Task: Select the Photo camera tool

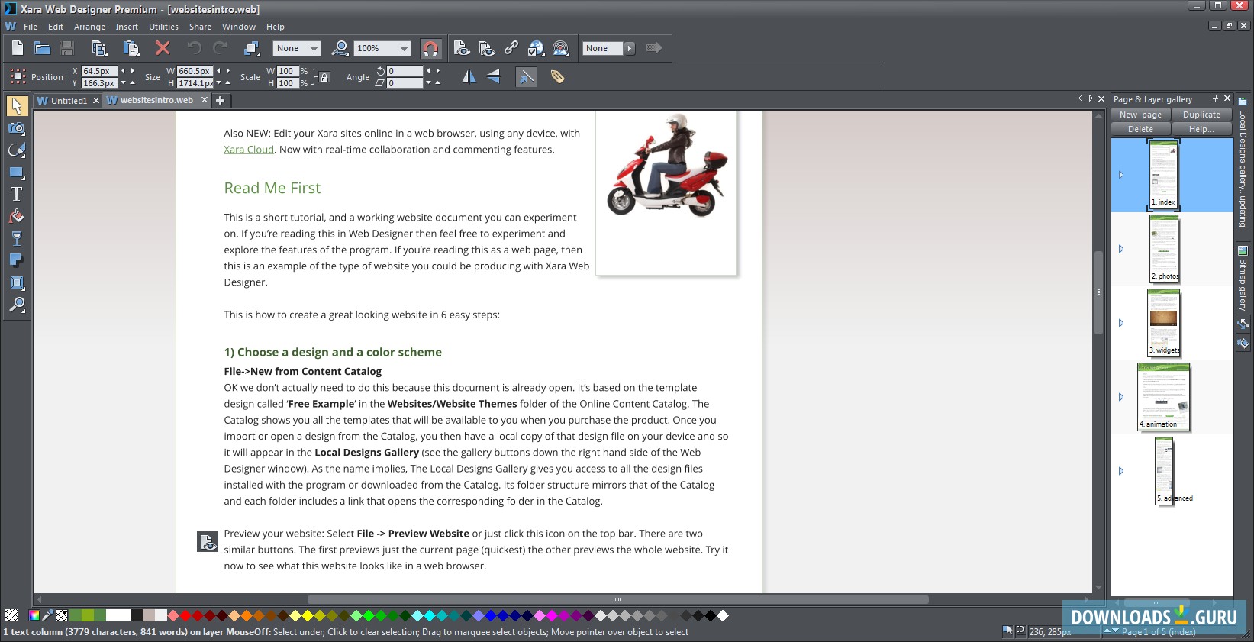Action: (16, 127)
